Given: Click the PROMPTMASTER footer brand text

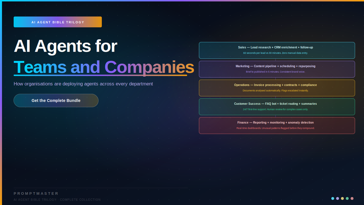Looking at the screenshot, I should (x=36, y=193).
